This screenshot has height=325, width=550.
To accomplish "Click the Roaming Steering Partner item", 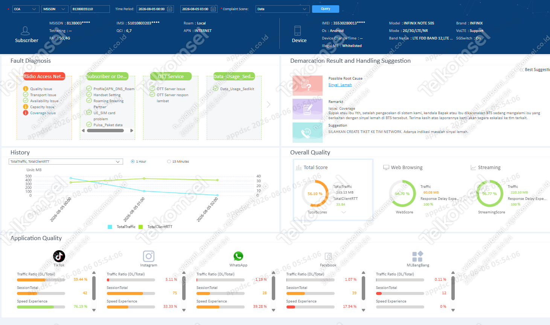I will click(108, 104).
